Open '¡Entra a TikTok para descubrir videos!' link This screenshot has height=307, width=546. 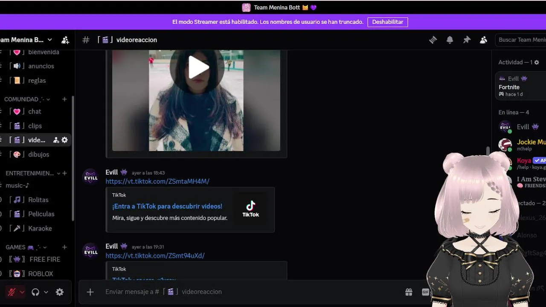click(x=167, y=206)
